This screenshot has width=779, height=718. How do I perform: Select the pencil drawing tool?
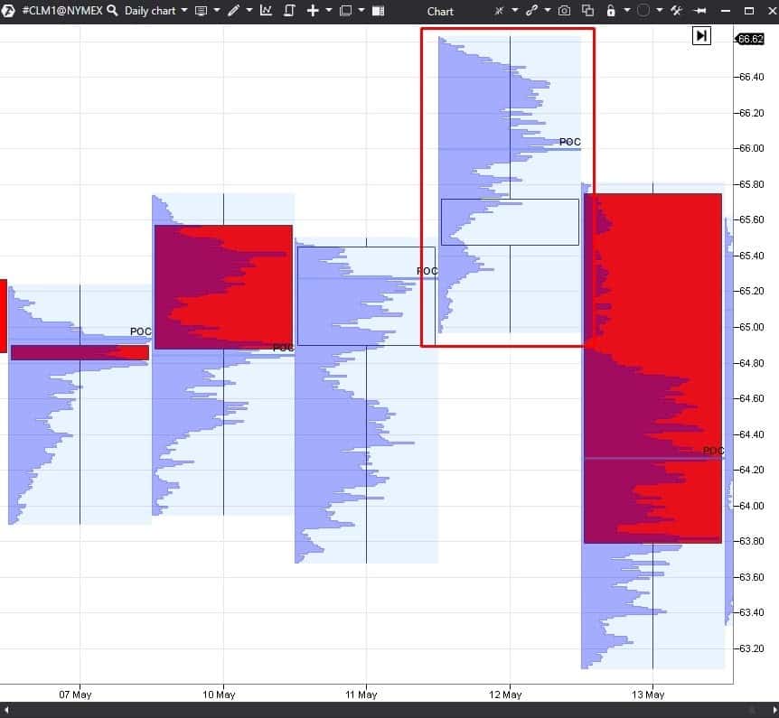click(232, 11)
